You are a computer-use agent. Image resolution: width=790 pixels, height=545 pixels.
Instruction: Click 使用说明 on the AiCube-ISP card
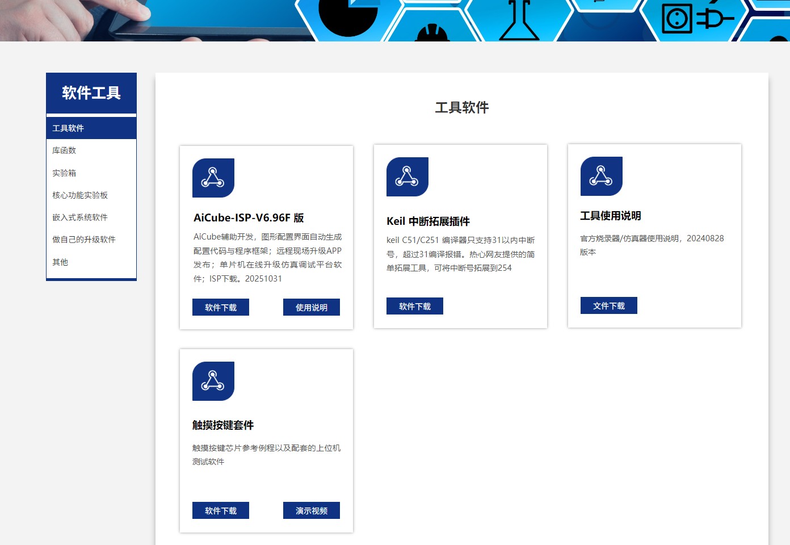coord(311,307)
